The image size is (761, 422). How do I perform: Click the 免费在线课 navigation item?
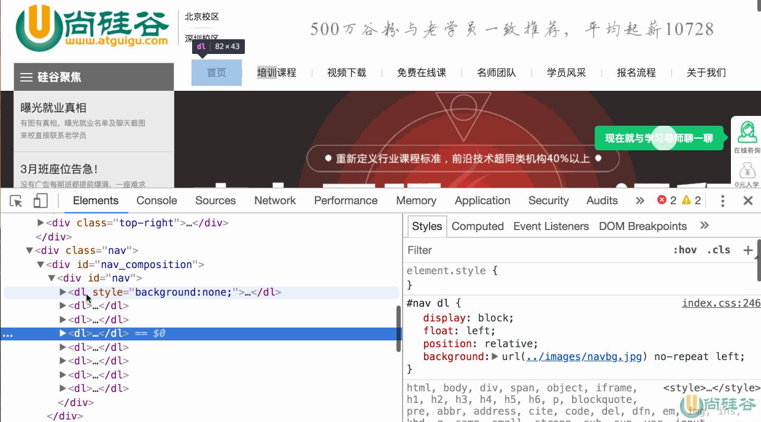point(422,72)
